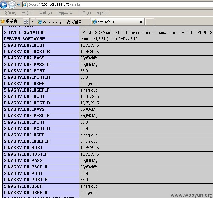Click the 32gt56d#fg value for SINASRV_DB_PASS
The height and width of the screenshot is (198, 213).
point(89,161)
